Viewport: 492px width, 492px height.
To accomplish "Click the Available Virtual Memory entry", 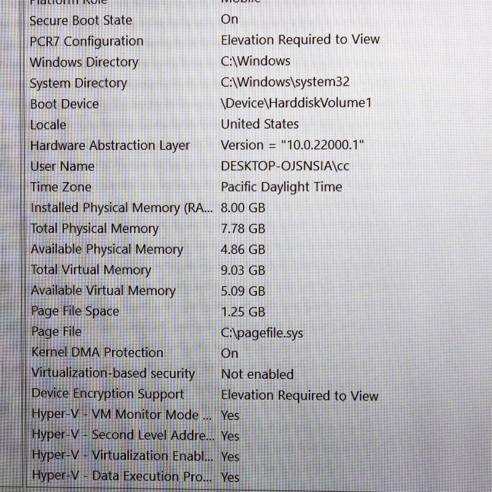I will click(103, 291).
